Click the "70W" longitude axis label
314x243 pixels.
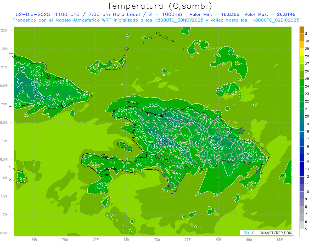[x=218, y=239]
